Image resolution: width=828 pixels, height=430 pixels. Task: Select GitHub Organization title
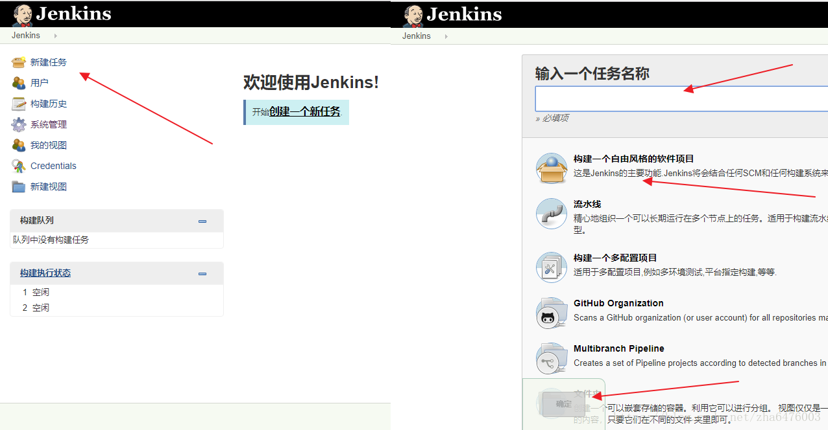618,303
